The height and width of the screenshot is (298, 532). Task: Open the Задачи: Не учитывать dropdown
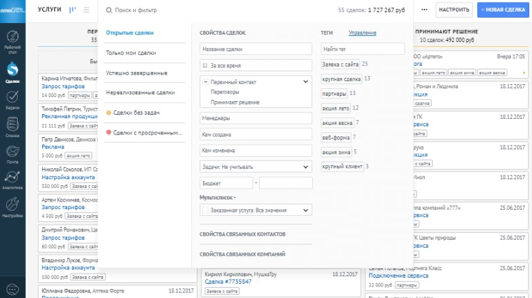point(255,166)
